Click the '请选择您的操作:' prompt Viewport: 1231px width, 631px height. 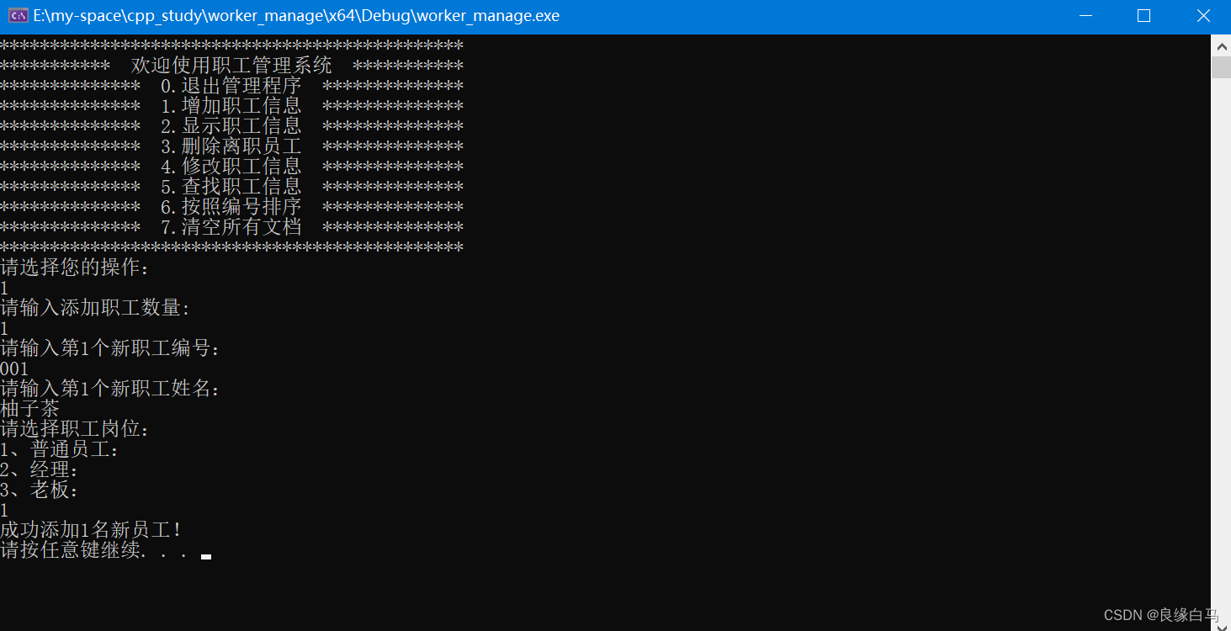pos(76,268)
